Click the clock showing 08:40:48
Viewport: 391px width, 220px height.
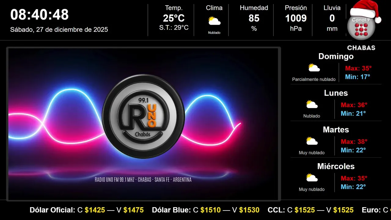39,15
